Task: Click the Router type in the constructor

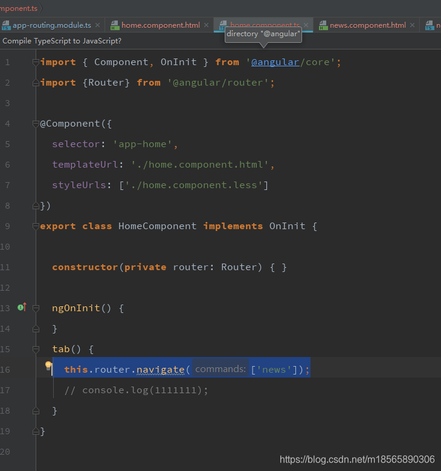Action: pos(239,267)
